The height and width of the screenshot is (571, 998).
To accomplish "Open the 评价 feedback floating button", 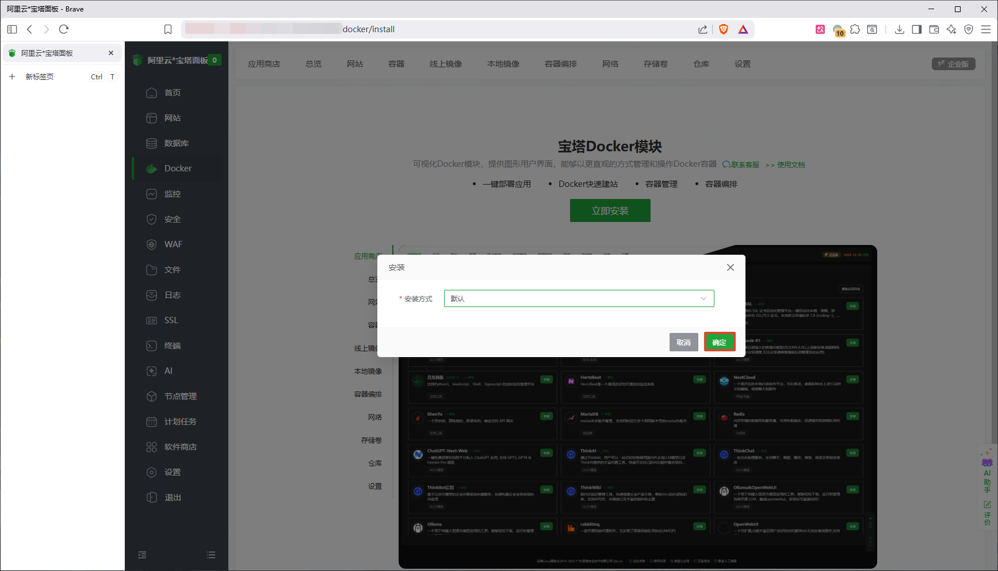I will coord(987,513).
